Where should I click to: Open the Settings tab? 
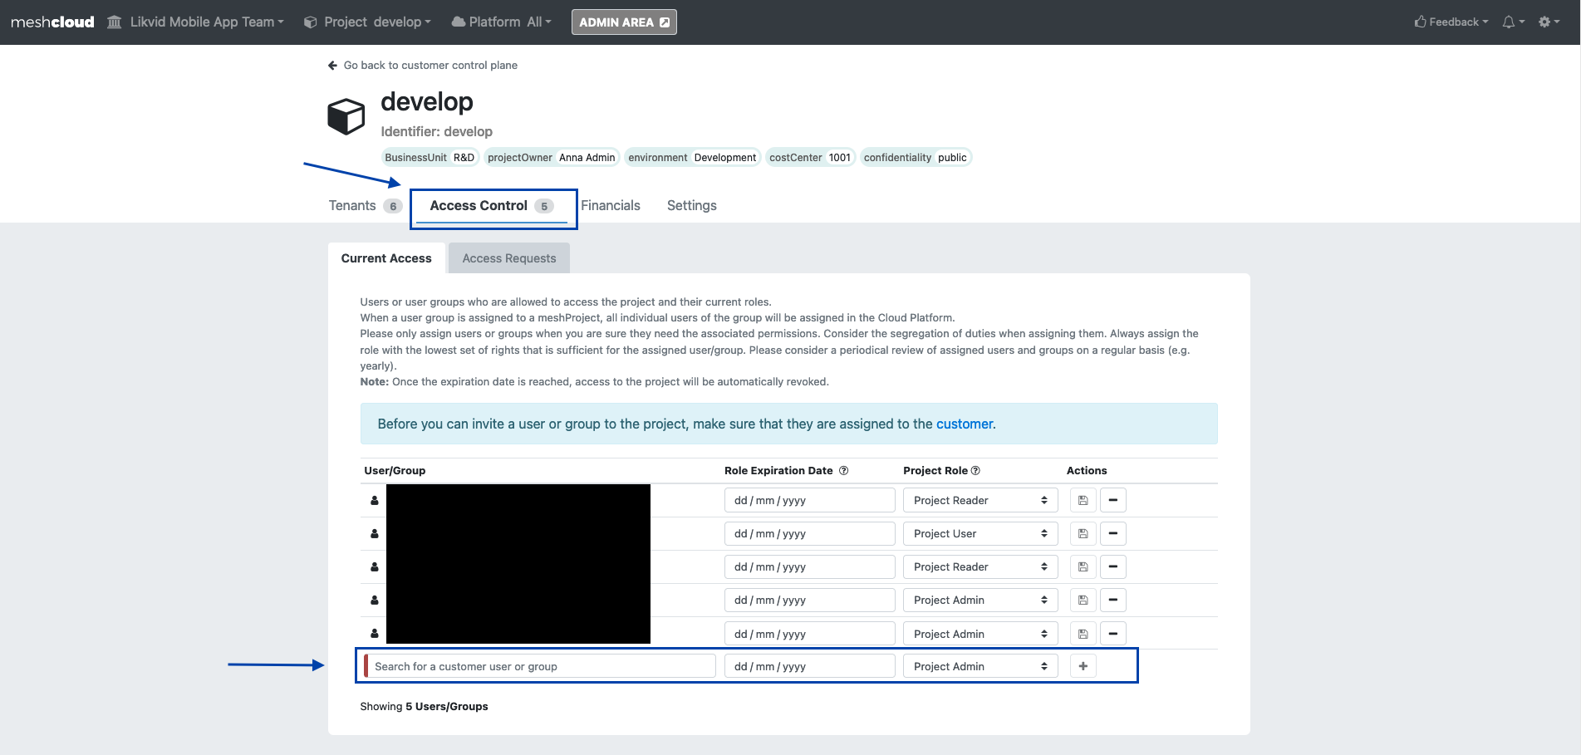pyautogui.click(x=692, y=206)
